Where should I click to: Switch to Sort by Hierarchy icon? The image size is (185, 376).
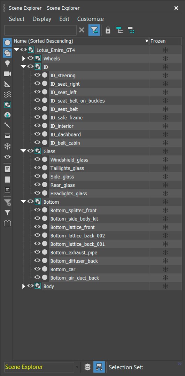[x=99, y=367]
